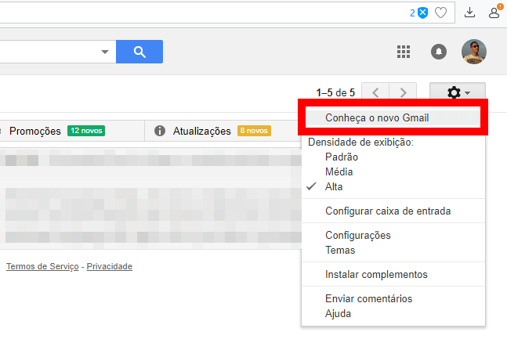Screen dimensions: 507x350
Task: Open the Termos de Serviço link
Action: (x=42, y=266)
